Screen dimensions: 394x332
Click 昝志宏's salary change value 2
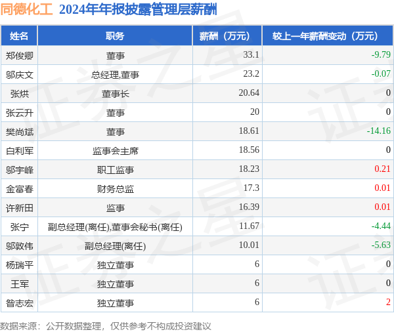(x=388, y=302)
